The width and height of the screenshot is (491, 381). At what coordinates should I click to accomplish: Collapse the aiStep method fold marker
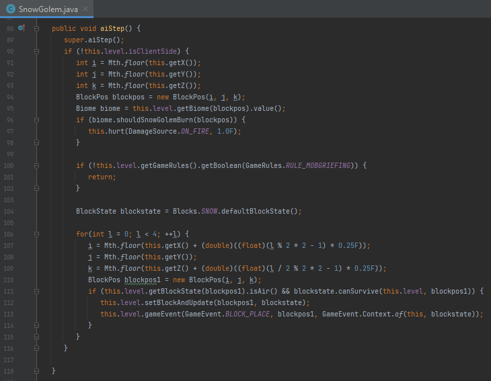(36, 28)
